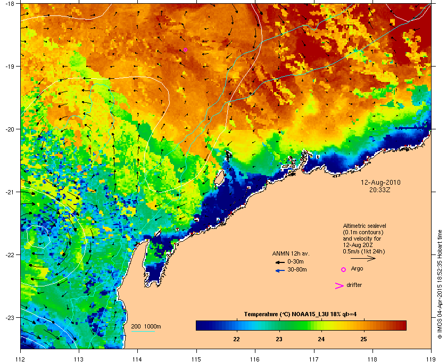Click the colorbar tick value 22
The height and width of the screenshot is (362, 447).
(x=236, y=339)
